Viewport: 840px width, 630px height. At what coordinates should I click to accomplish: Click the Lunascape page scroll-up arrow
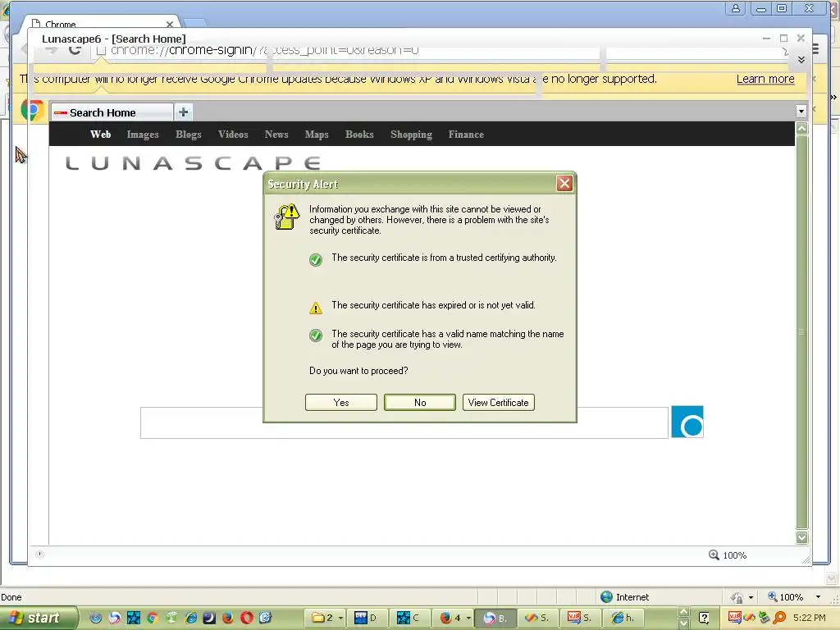(802, 128)
